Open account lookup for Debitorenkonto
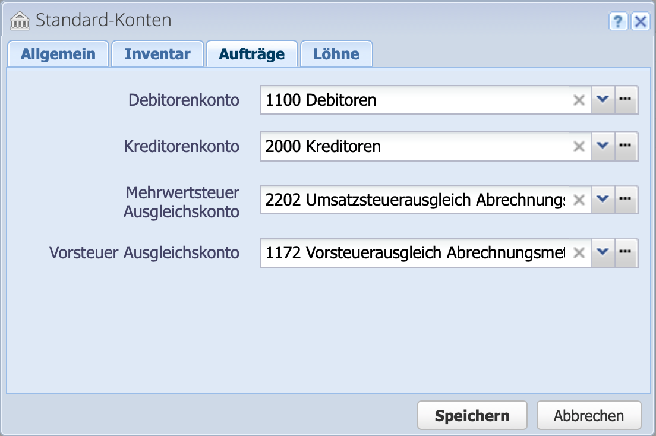 tap(625, 100)
